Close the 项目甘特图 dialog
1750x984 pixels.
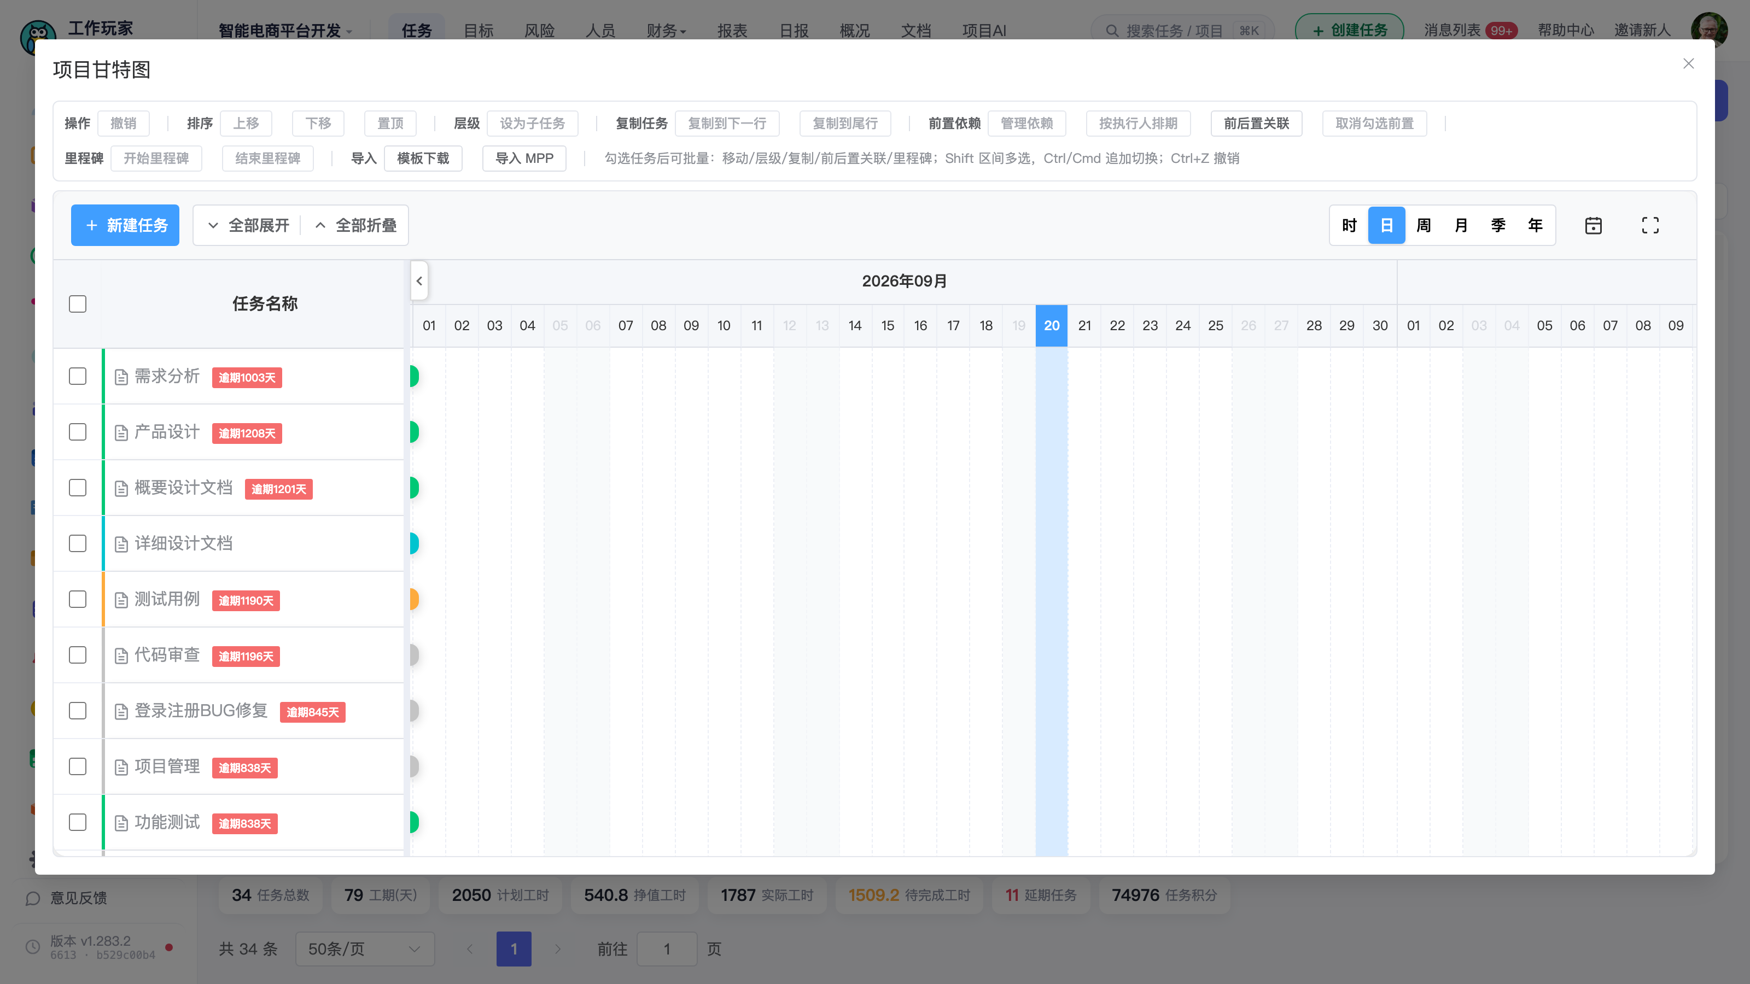point(1688,63)
